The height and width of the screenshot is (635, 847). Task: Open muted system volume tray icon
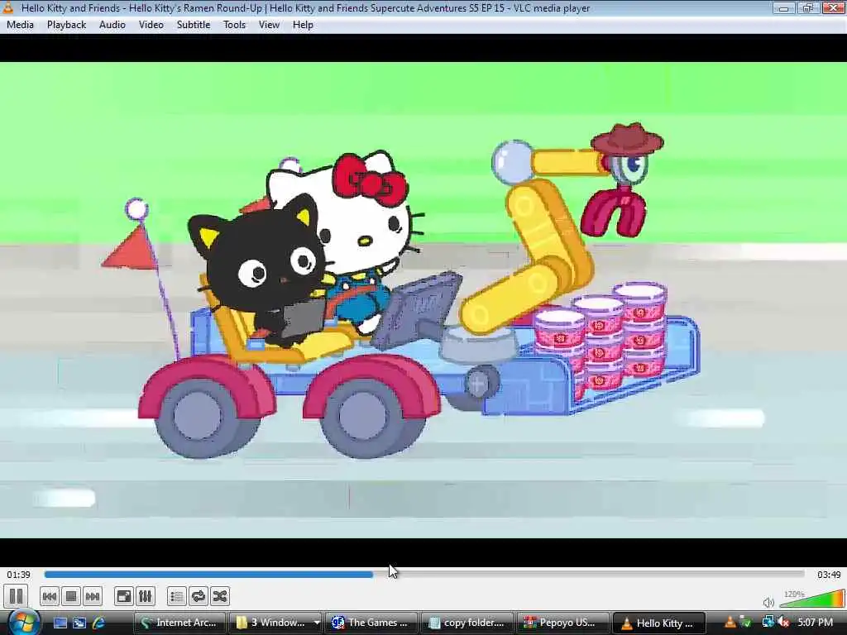click(x=784, y=623)
